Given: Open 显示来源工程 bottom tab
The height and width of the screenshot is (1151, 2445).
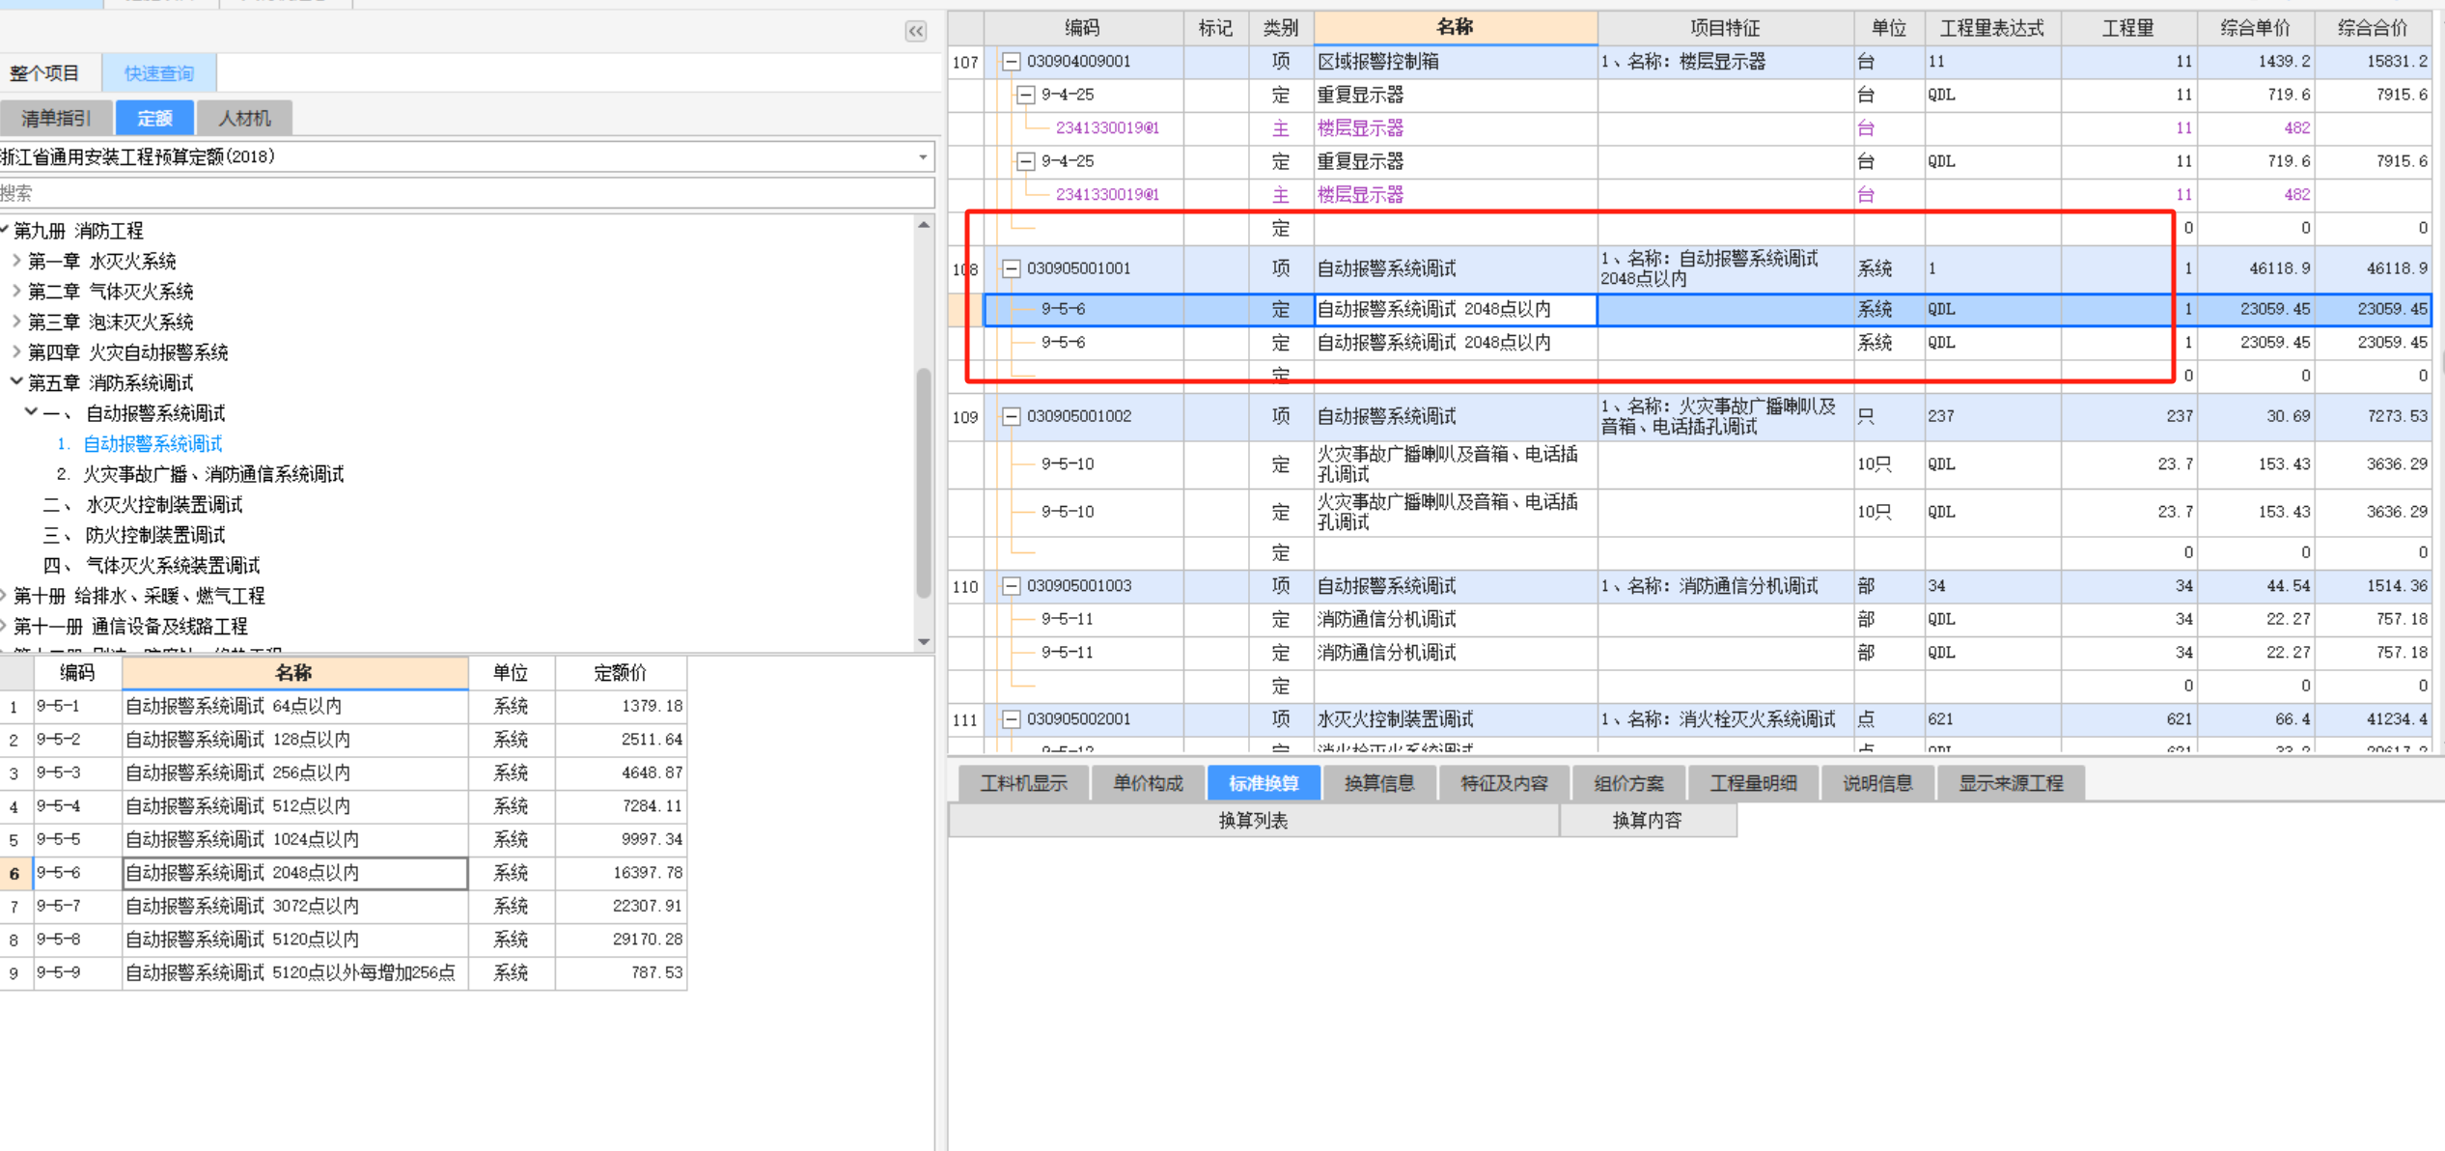Looking at the screenshot, I should [2011, 783].
